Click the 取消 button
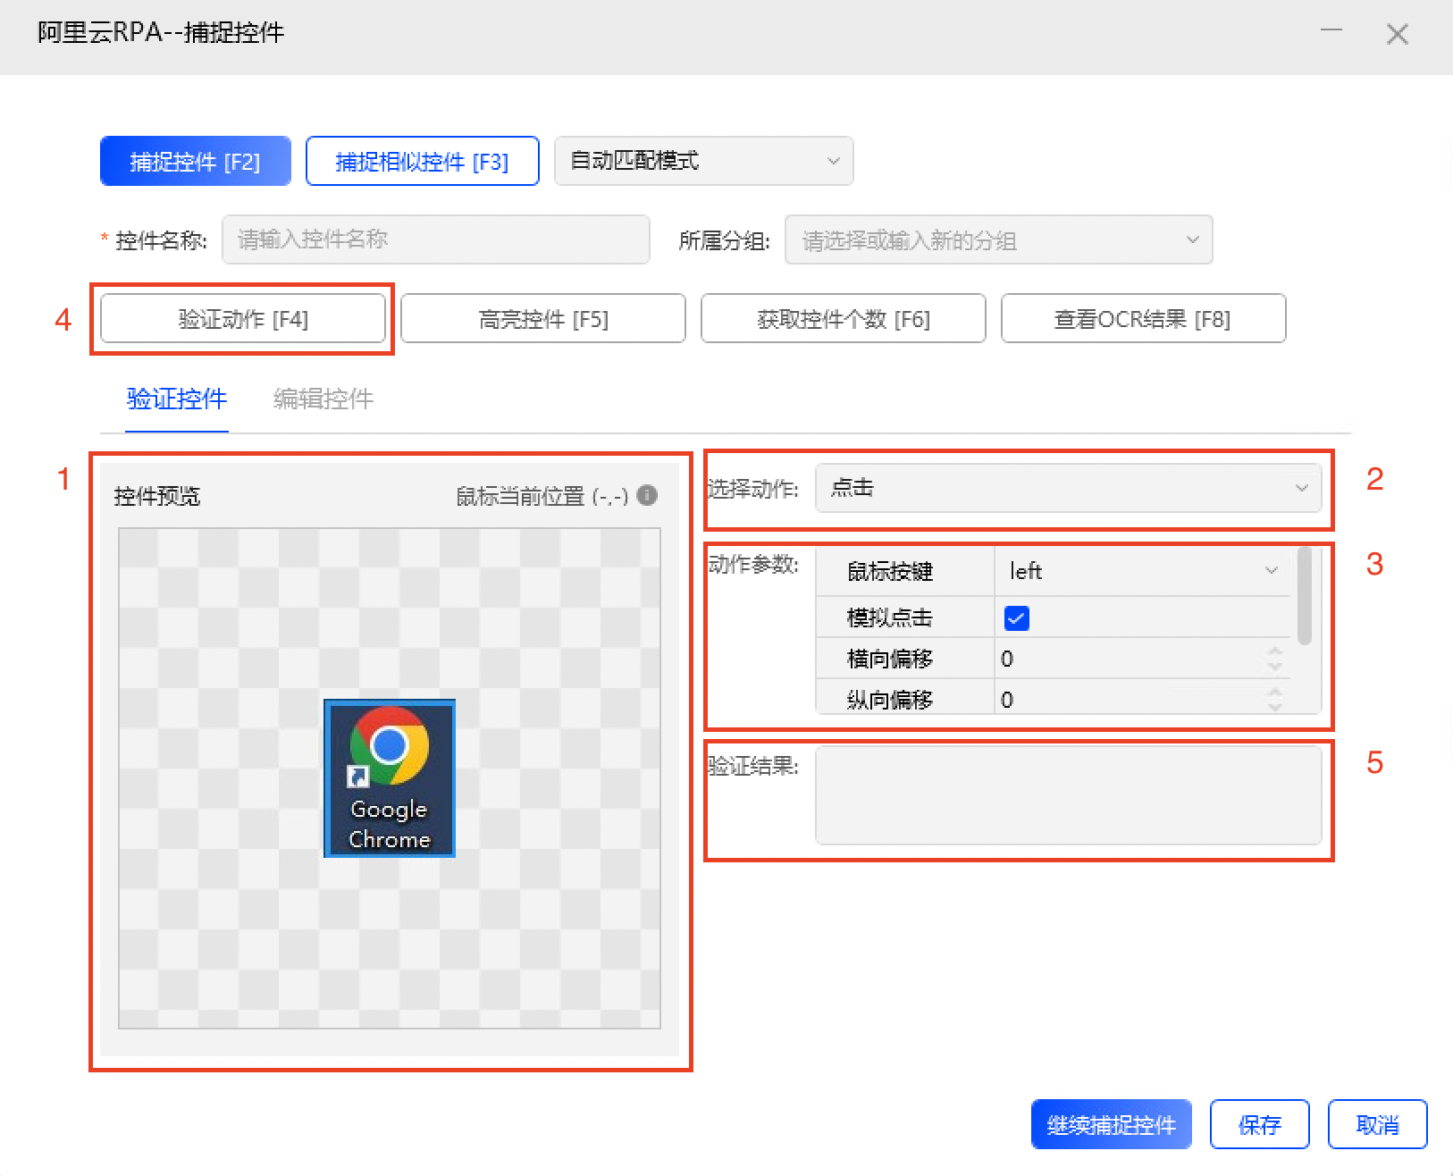Screen dimensions: 1453x1176 click(x=1378, y=1124)
